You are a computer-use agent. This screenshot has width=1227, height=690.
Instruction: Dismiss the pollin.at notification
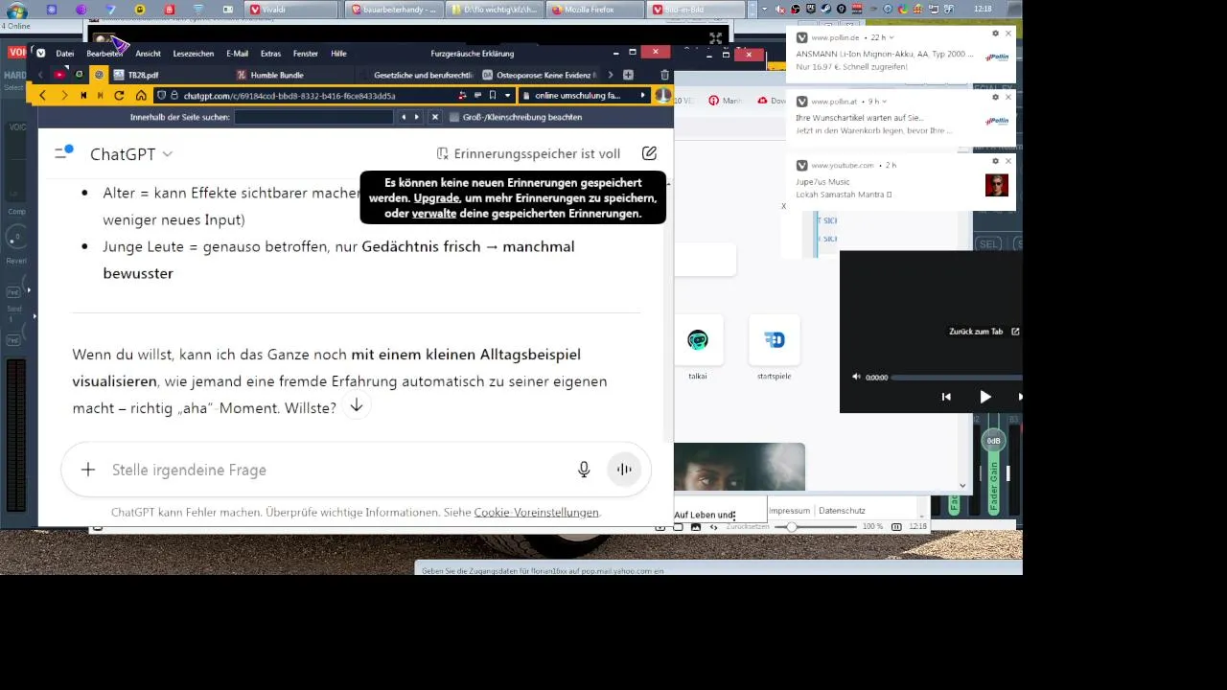pos(1008,98)
